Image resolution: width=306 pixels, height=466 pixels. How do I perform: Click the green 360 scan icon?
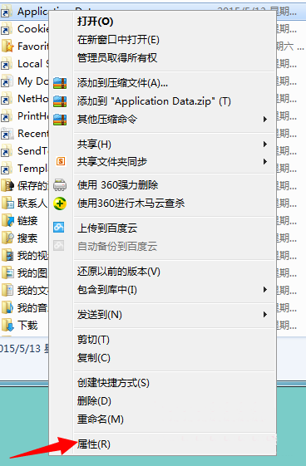(x=60, y=204)
